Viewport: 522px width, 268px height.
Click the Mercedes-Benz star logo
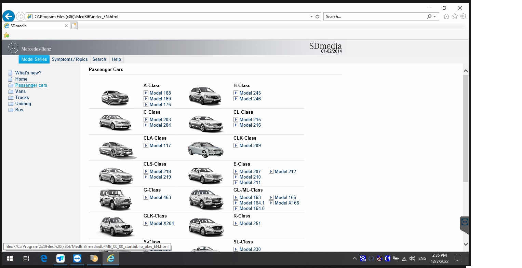(x=13, y=48)
